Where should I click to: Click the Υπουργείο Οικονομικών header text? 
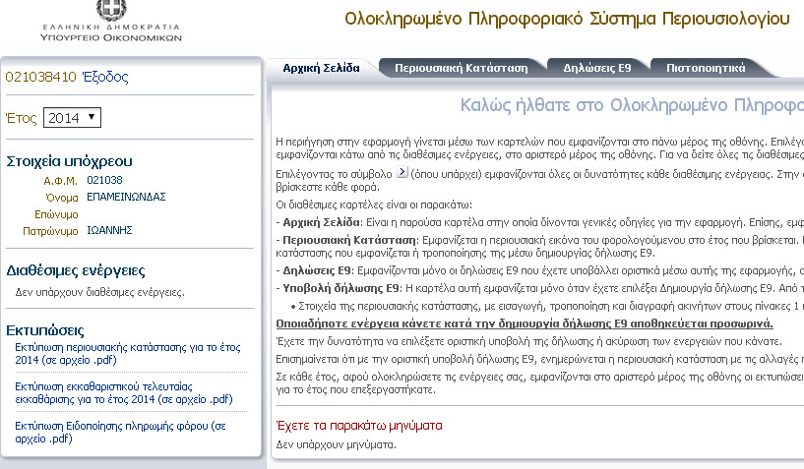[x=111, y=37]
